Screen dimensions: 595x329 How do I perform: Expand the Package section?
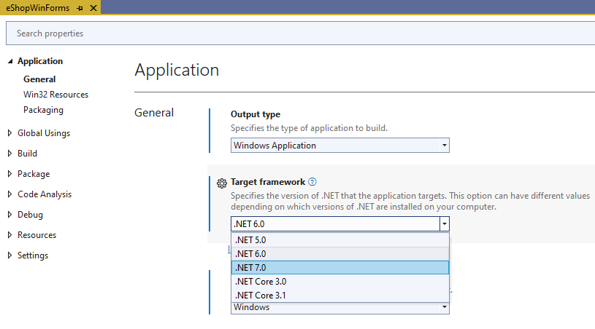10,173
